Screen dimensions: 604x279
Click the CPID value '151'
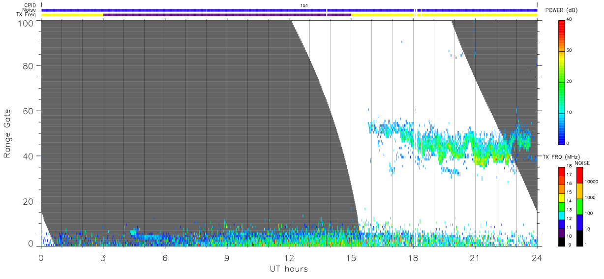click(x=304, y=5)
